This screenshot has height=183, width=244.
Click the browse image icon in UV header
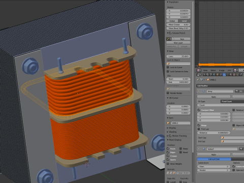tap(236, 70)
